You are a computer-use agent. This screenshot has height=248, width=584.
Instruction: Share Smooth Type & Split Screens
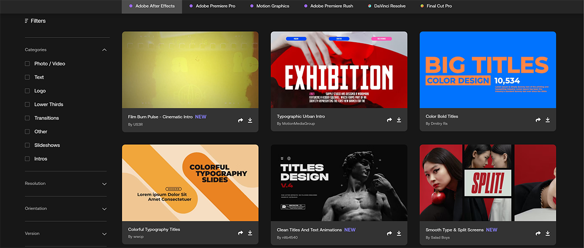click(x=538, y=233)
